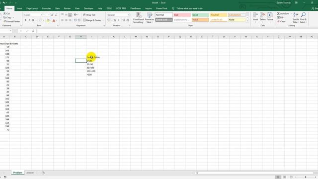Open the Clear menu
318x179 pixels.
282,21
